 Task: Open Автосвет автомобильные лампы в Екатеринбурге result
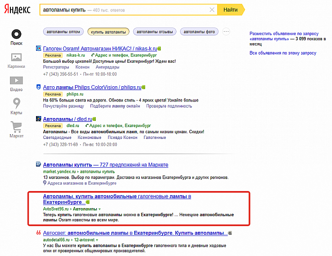tap(135, 233)
